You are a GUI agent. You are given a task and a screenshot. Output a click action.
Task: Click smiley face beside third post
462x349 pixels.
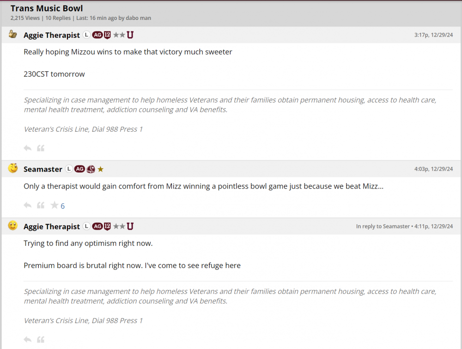pyautogui.click(x=13, y=226)
